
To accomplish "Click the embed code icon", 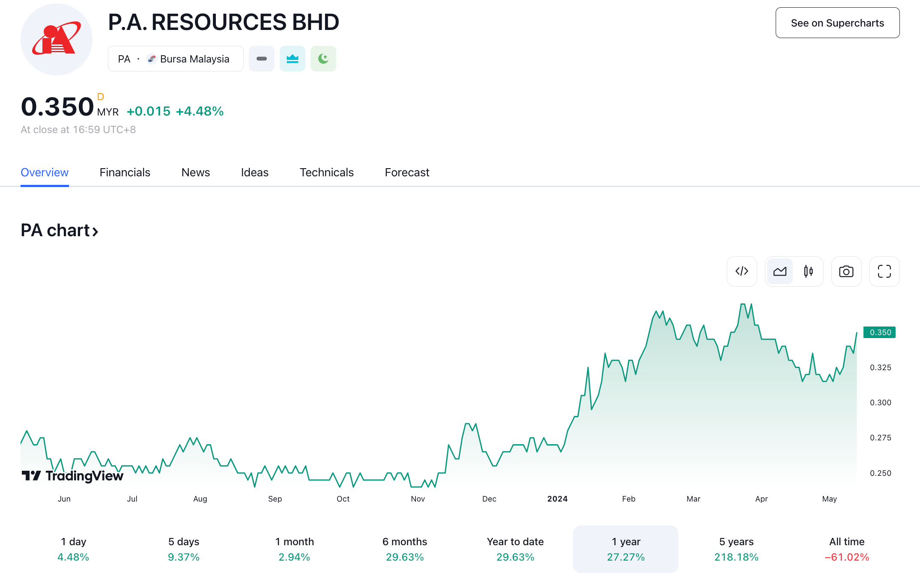I will (742, 271).
